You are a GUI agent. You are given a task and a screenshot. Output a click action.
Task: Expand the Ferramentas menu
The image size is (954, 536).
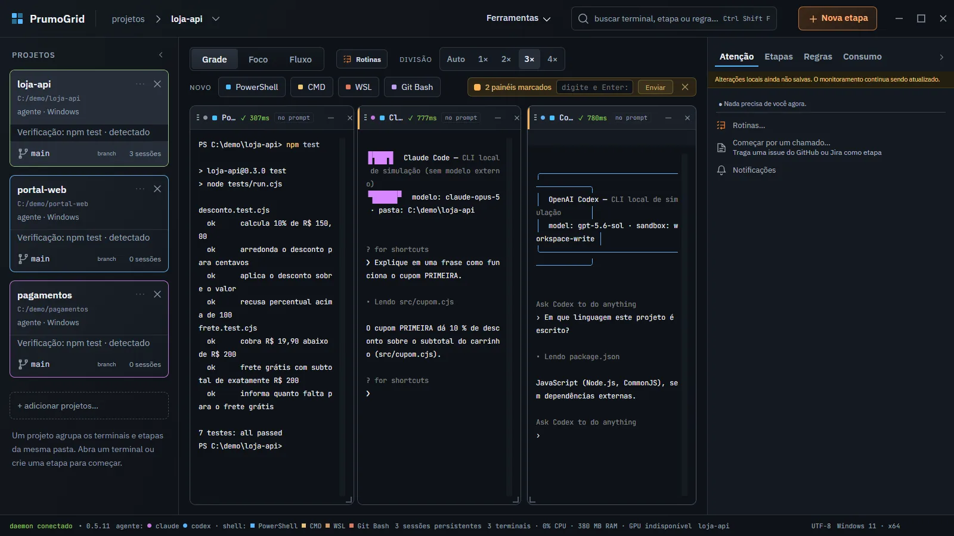click(518, 18)
